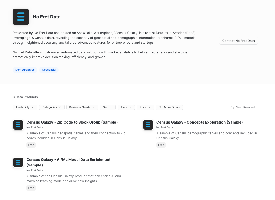Image resolution: width=275 pixels, height=200 pixels.
Task: Open Census Galaxy - Concepts Exploration (Sample) listing
Action: click(x=199, y=122)
